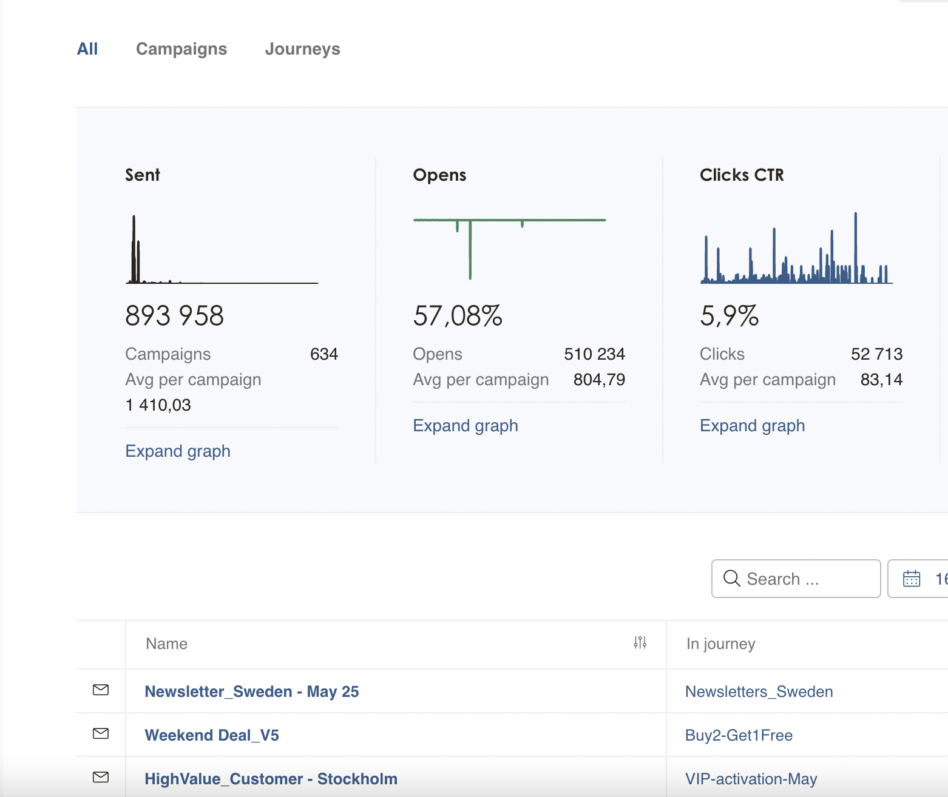Click the calendar date picker icon
948x797 pixels.
[912, 579]
